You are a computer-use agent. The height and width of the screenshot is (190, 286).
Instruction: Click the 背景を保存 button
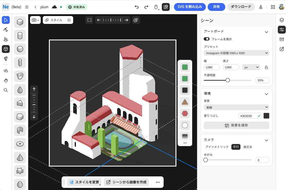pos(236,125)
